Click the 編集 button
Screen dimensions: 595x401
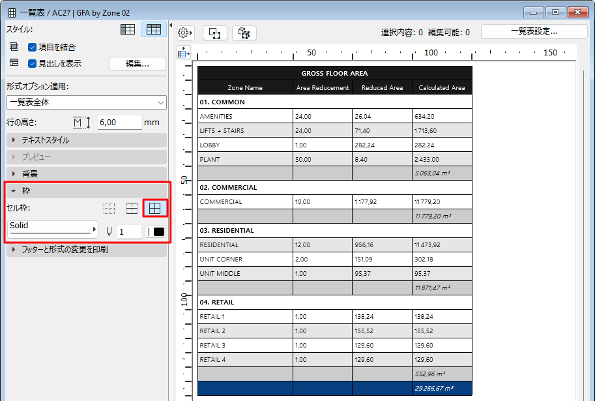[137, 63]
